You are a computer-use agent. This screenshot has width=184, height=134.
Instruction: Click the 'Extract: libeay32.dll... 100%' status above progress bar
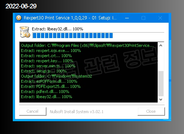pyautogui.click(x=57, y=29)
